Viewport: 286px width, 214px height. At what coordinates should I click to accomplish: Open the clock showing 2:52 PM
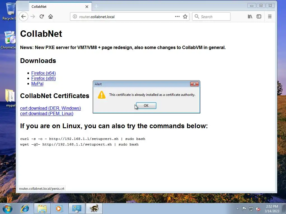click(272, 209)
